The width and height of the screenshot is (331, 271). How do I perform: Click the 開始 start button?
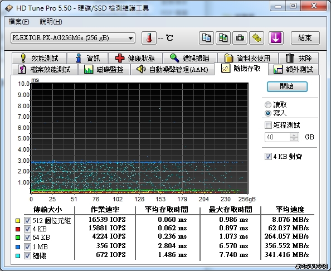pyautogui.click(x=287, y=86)
